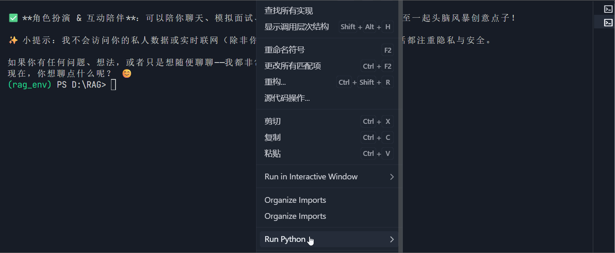Click the smiley emoji in the terminal text
This screenshot has height=253, width=615.
click(x=126, y=73)
